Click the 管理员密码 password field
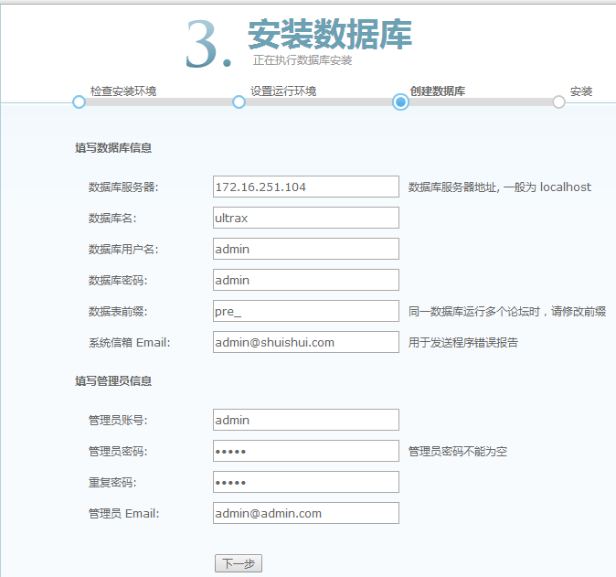Screen dimensions: 616x577 click(306, 451)
